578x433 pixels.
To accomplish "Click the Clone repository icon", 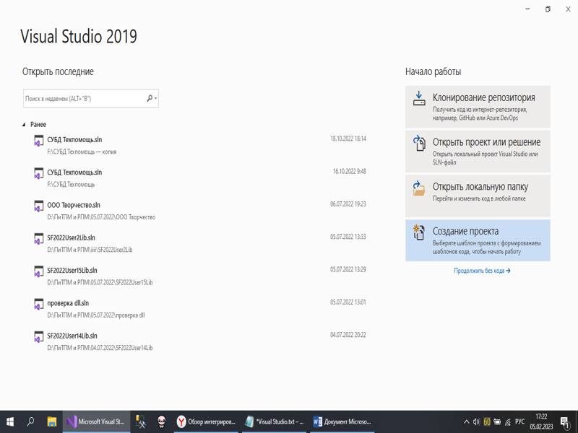I will (419, 99).
